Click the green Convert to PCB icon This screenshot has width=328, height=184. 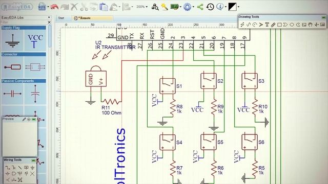click(x=174, y=7)
